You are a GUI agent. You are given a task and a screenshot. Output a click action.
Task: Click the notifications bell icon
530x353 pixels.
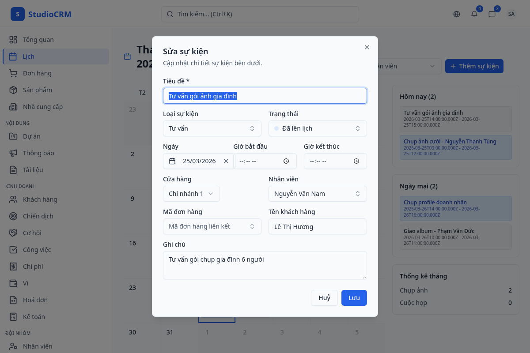pyautogui.click(x=474, y=14)
